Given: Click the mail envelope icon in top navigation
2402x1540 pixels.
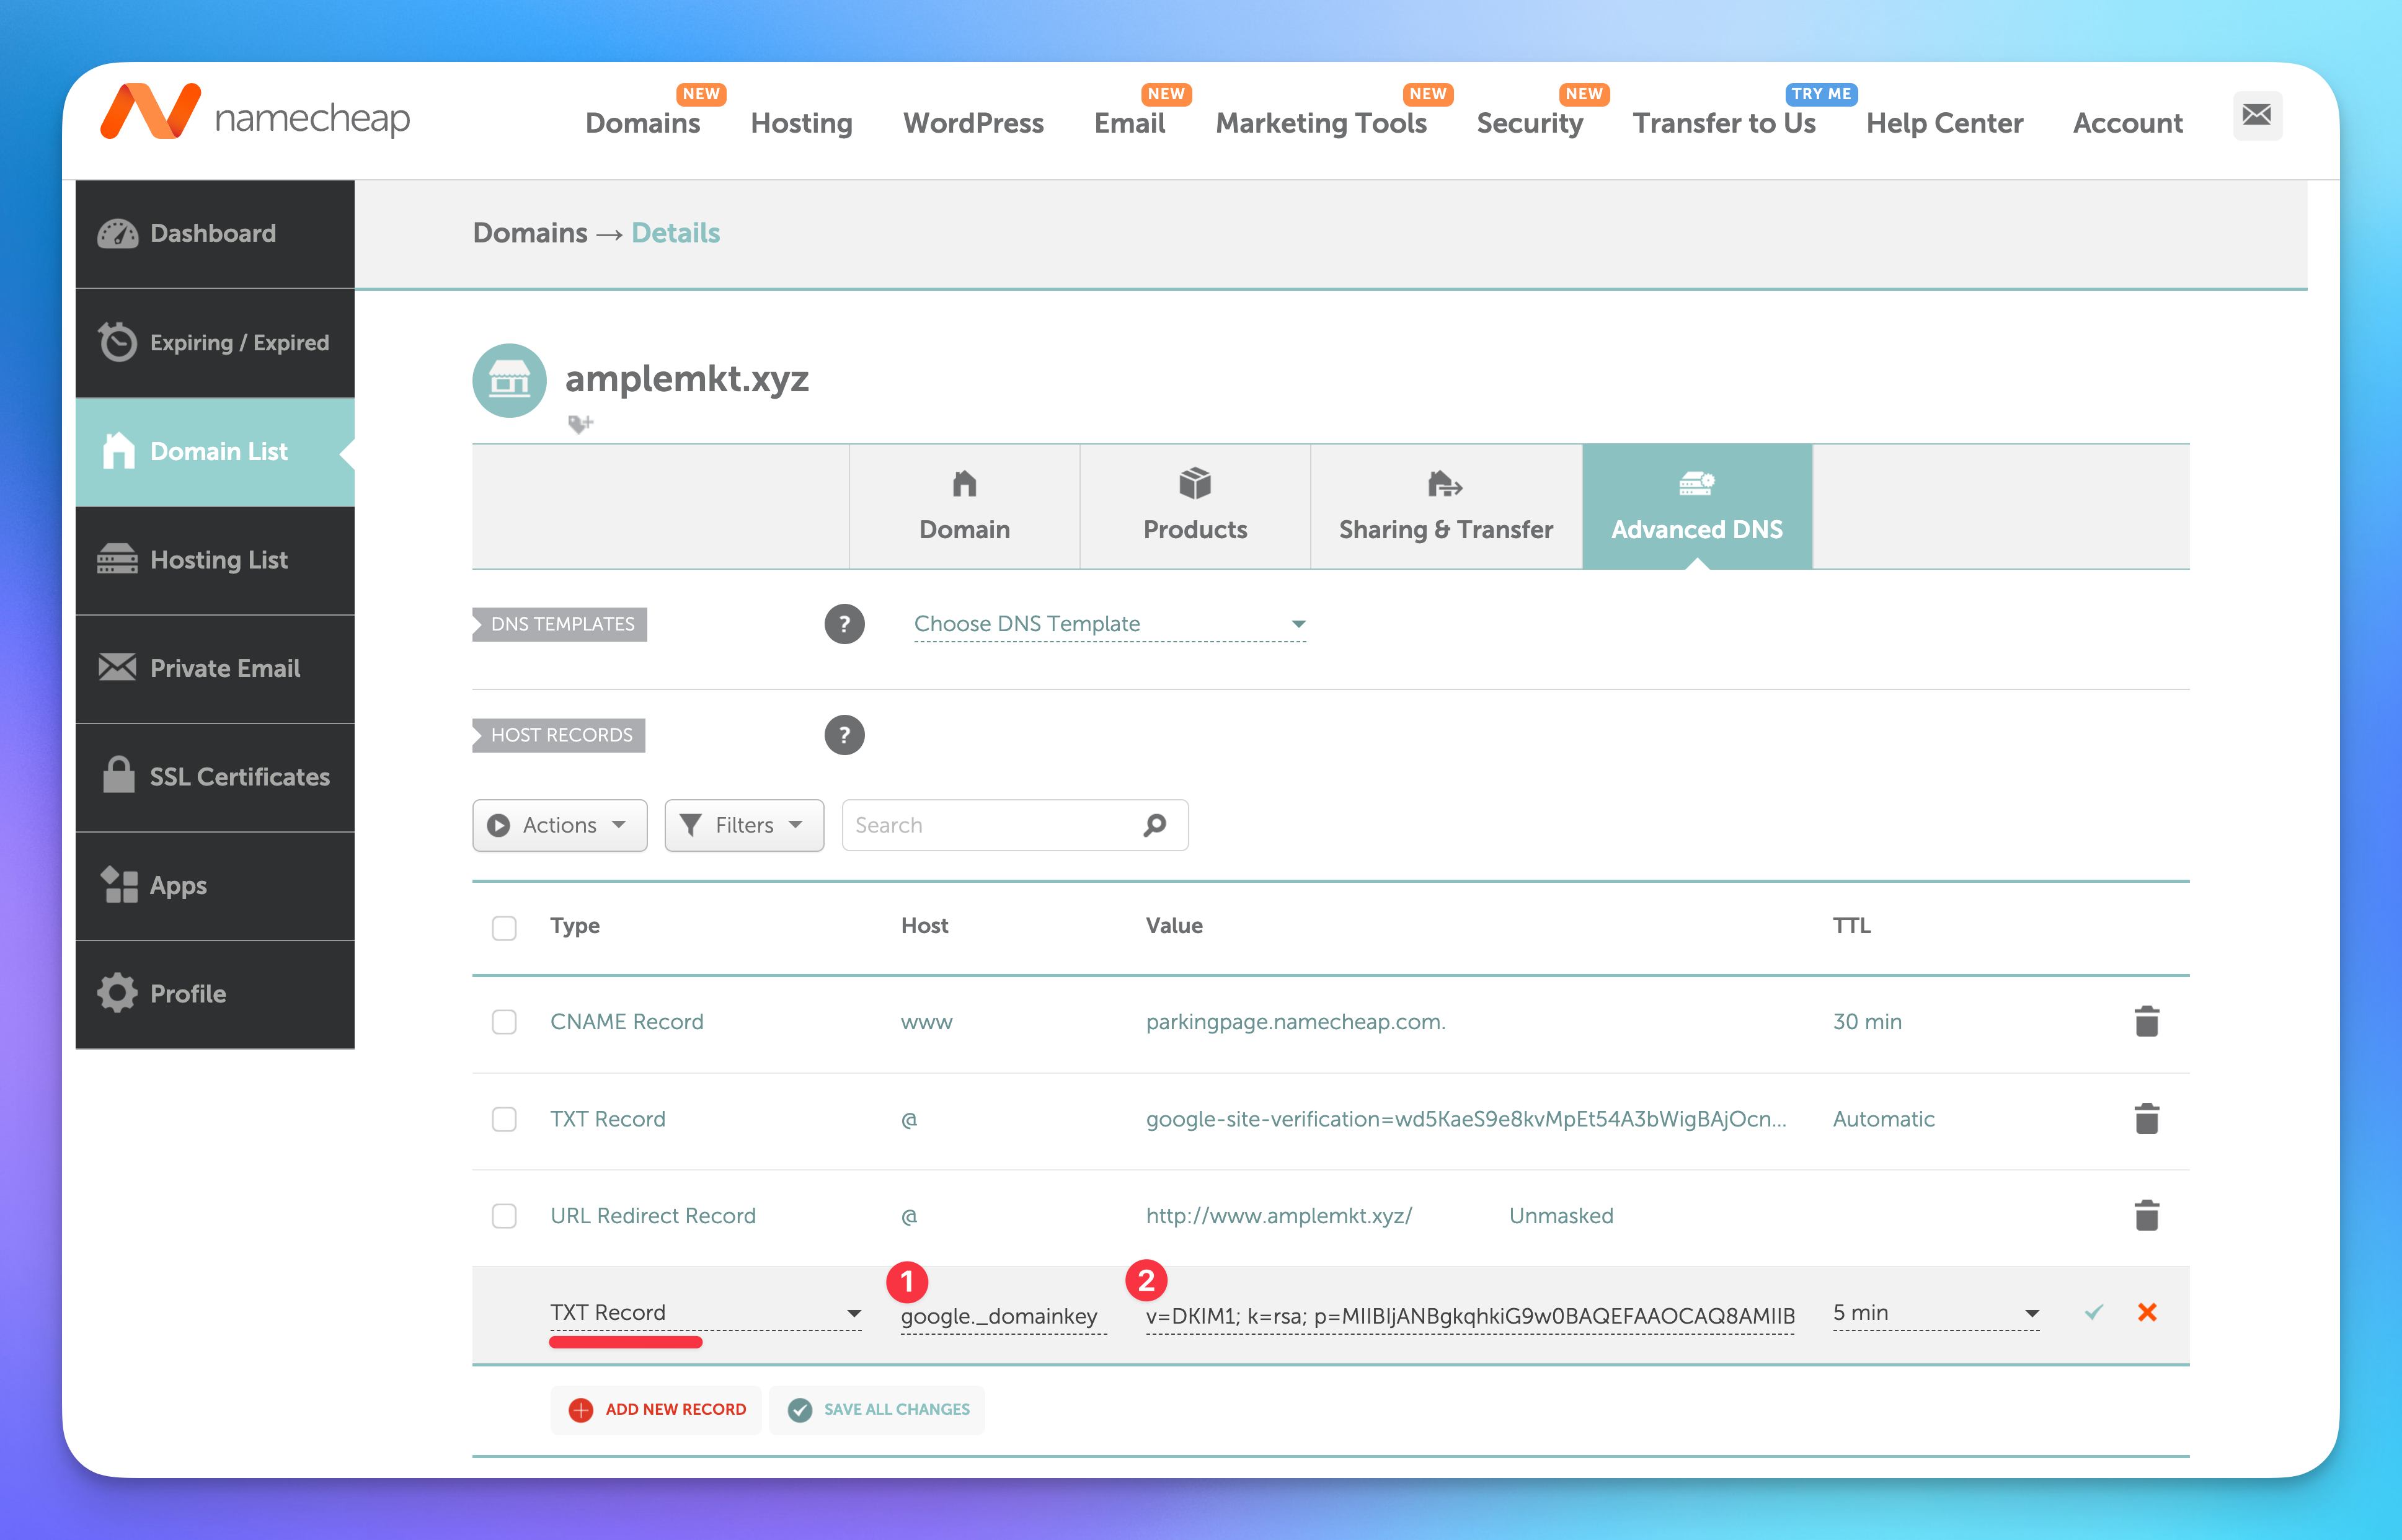Looking at the screenshot, I should [x=2256, y=116].
